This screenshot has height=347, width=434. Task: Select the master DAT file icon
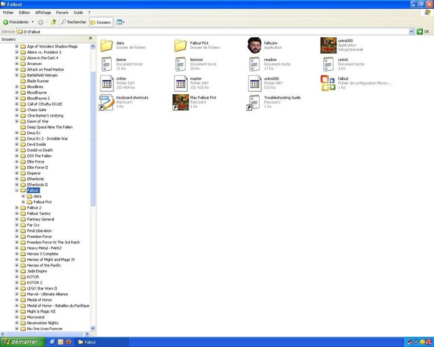[180, 83]
